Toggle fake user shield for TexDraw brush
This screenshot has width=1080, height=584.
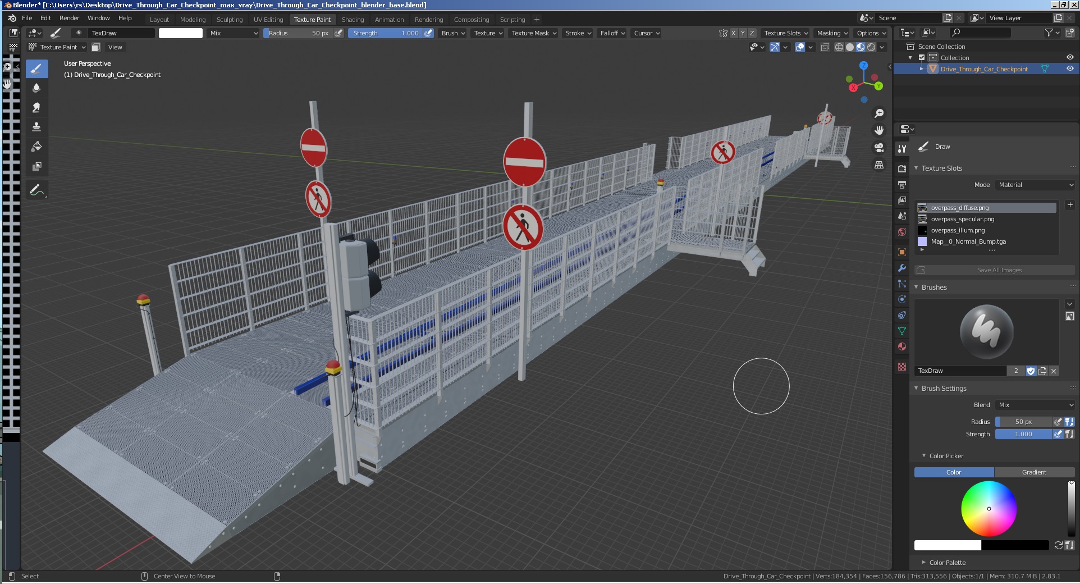(x=1031, y=371)
